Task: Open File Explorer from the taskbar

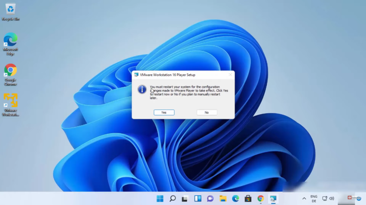Action: coord(223,199)
